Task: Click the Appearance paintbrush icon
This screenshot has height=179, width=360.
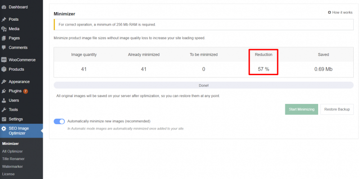Action: coord(4,82)
